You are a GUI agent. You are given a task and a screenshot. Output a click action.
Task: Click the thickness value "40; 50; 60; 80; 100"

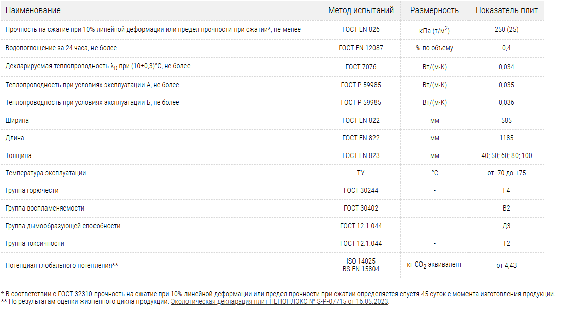[x=507, y=155]
